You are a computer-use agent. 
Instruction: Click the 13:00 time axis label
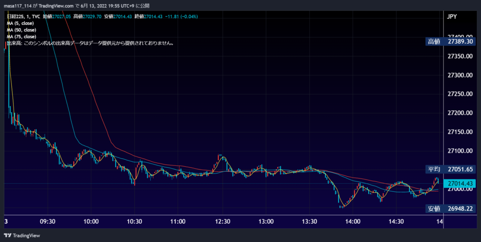(x=266, y=221)
